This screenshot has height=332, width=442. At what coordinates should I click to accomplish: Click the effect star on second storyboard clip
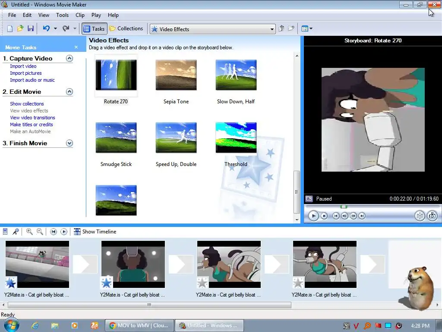tap(107, 283)
